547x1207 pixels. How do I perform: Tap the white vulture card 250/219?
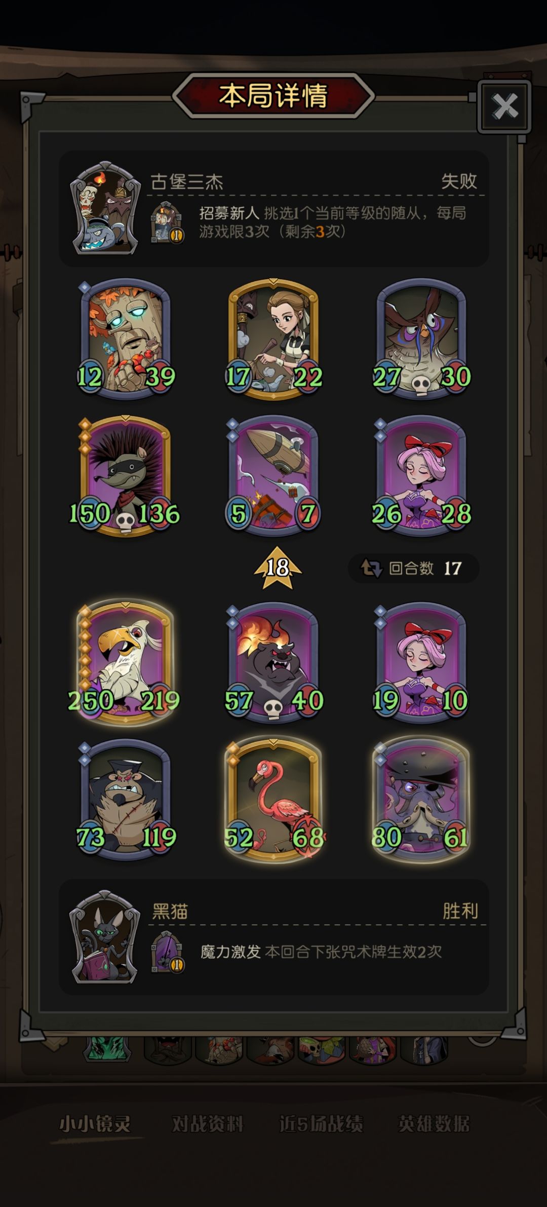pos(125,662)
